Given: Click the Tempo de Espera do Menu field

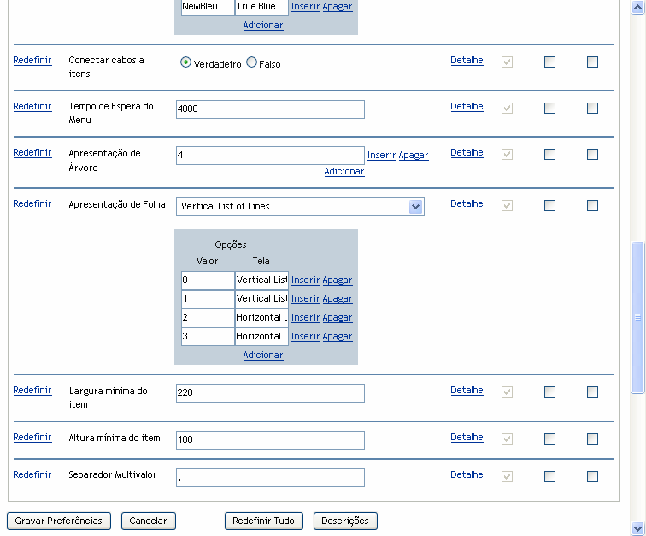Looking at the screenshot, I should [x=270, y=109].
